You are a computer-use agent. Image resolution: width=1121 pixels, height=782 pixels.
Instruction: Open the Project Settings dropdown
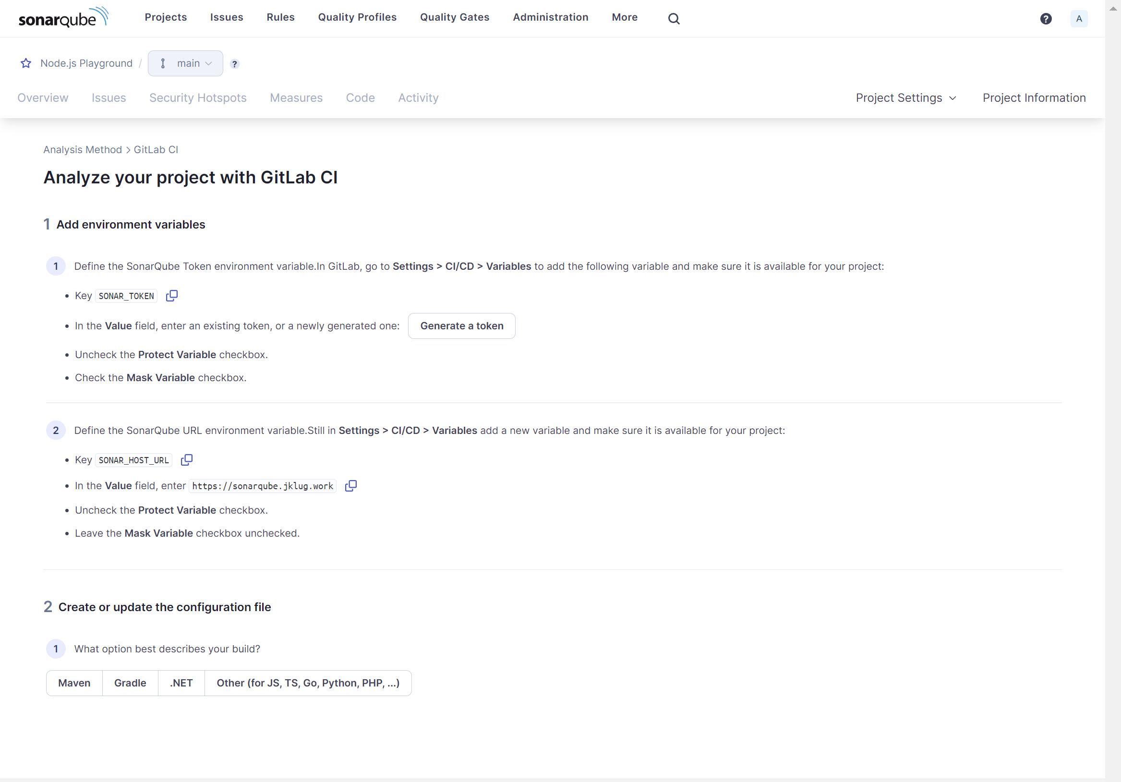point(905,98)
